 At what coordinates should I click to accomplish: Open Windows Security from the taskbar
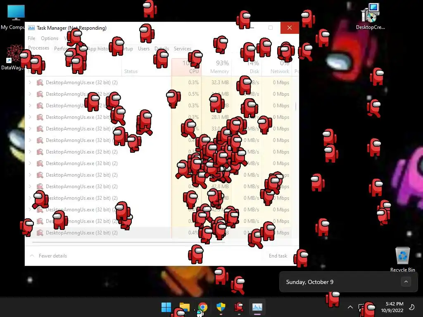[x=221, y=307]
